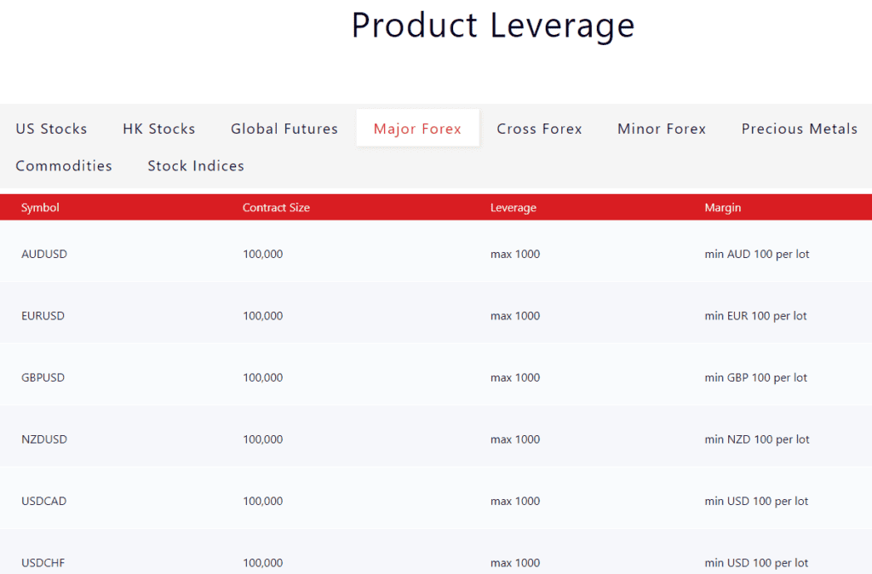
Task: View the Precious Metals tab
Action: (799, 129)
